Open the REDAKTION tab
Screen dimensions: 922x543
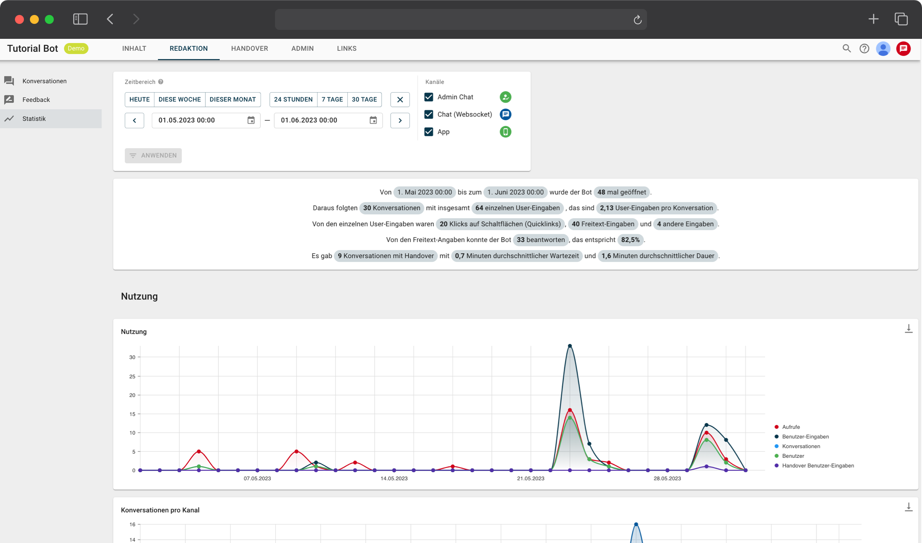(189, 49)
